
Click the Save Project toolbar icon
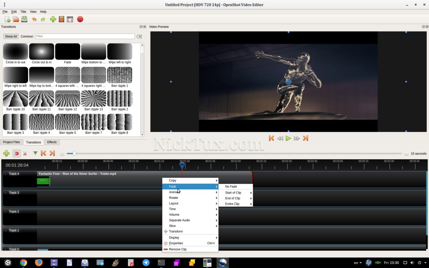[24, 19]
